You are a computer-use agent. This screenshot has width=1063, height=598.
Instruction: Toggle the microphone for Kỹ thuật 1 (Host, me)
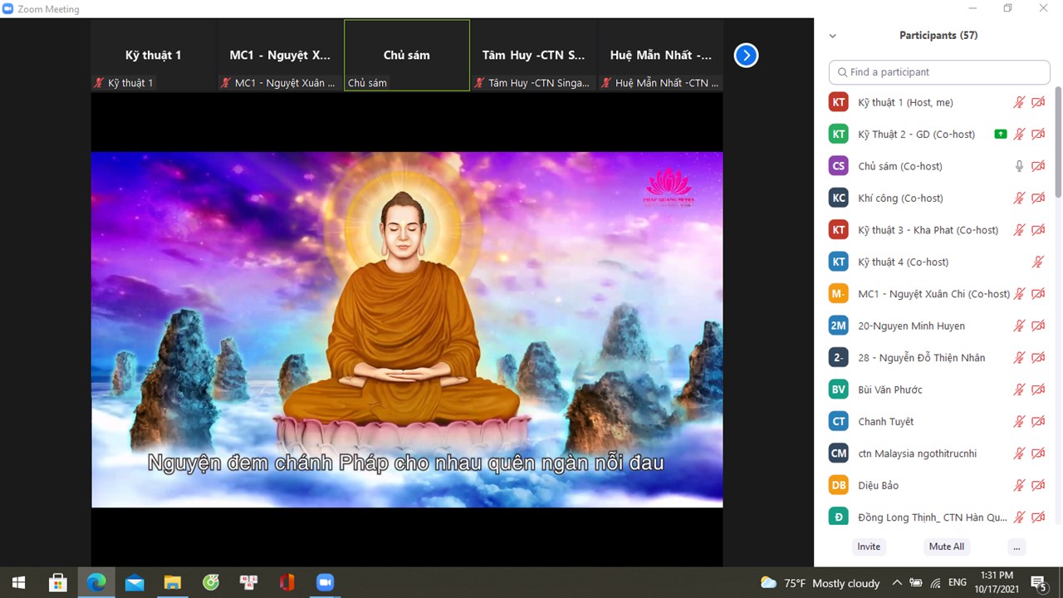coord(1019,102)
